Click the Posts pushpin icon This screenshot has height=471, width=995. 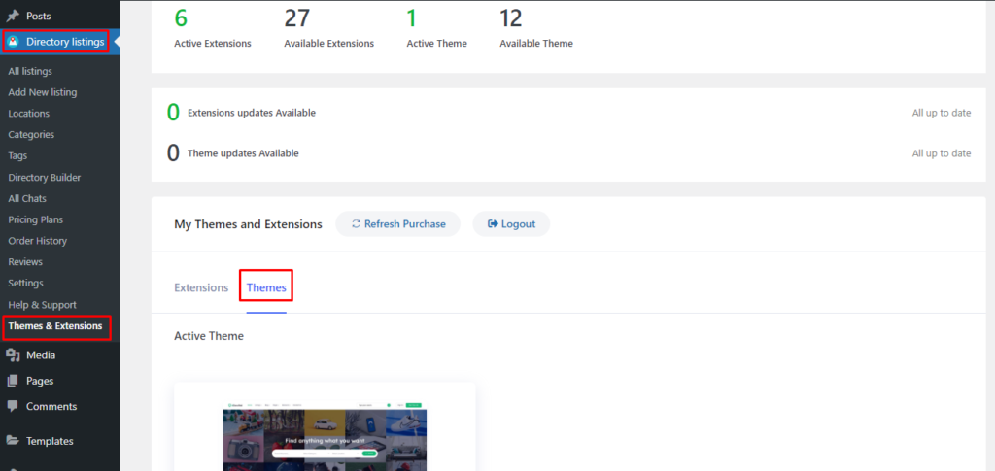tap(13, 17)
